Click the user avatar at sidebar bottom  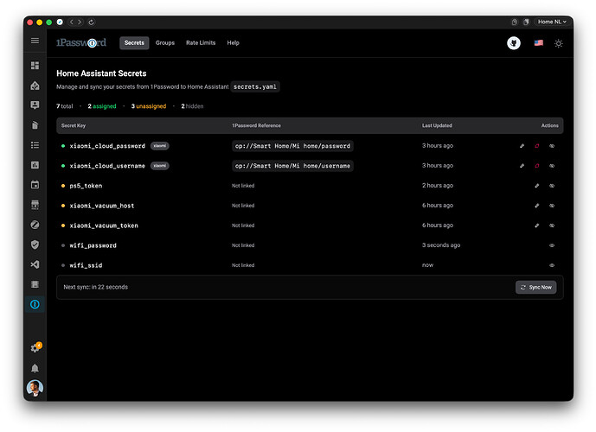[x=35, y=388]
